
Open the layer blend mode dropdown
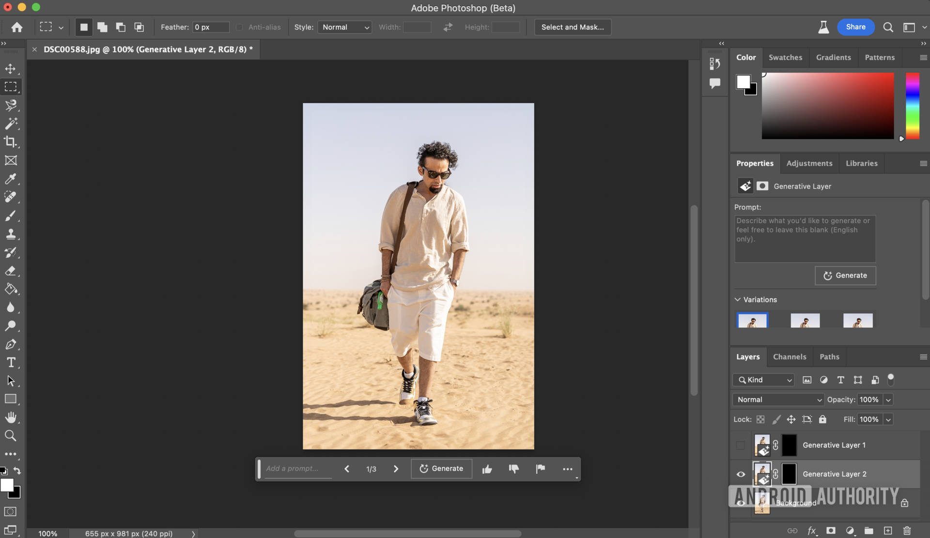tap(778, 400)
